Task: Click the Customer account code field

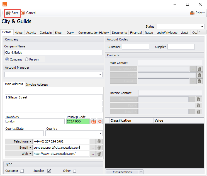Action: click(x=135, y=47)
